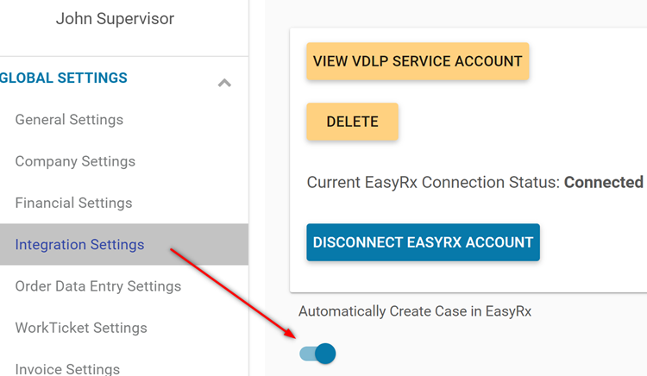Screen dimensions: 647x376
Task: Click the Connected status text
Action: click(604, 182)
